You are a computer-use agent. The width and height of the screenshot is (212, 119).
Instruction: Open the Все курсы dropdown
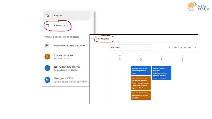click(x=130, y=48)
